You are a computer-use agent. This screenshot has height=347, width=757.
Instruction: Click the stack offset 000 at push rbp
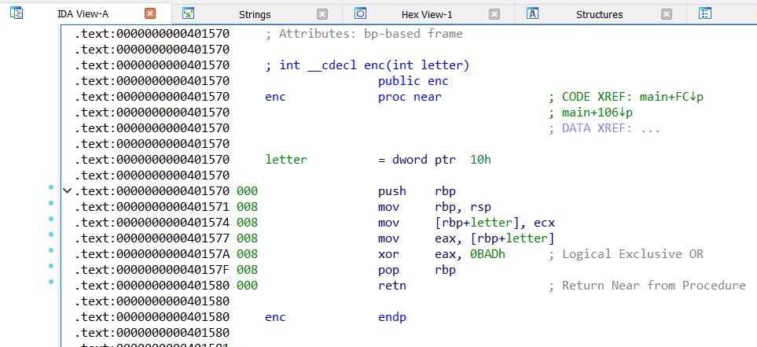tap(247, 191)
